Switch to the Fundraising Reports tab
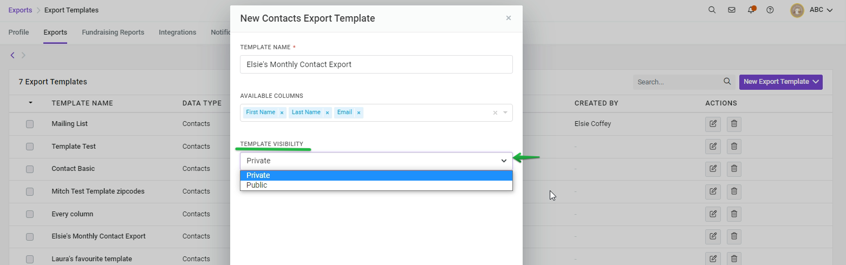This screenshot has height=265, width=846. pos(113,32)
